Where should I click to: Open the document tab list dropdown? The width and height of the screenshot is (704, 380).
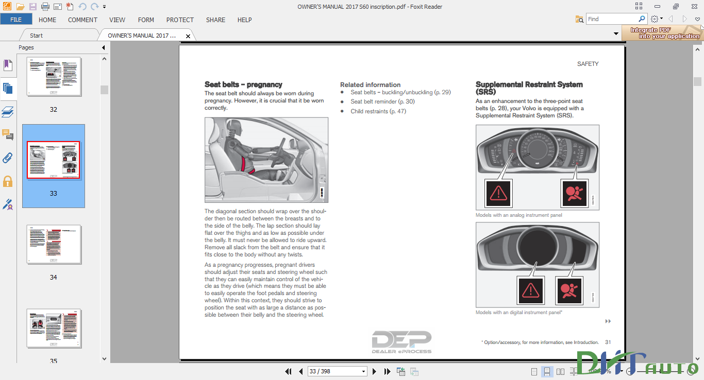click(x=616, y=32)
